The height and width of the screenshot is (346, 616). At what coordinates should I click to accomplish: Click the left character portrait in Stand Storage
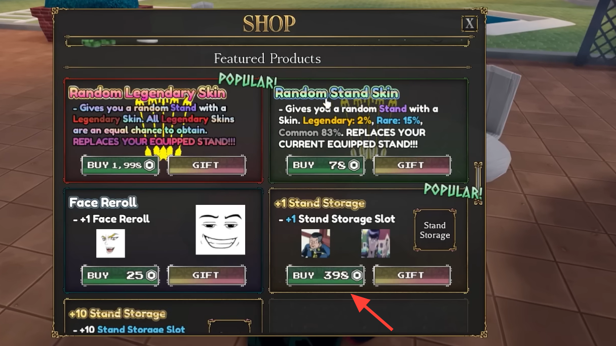click(x=316, y=243)
